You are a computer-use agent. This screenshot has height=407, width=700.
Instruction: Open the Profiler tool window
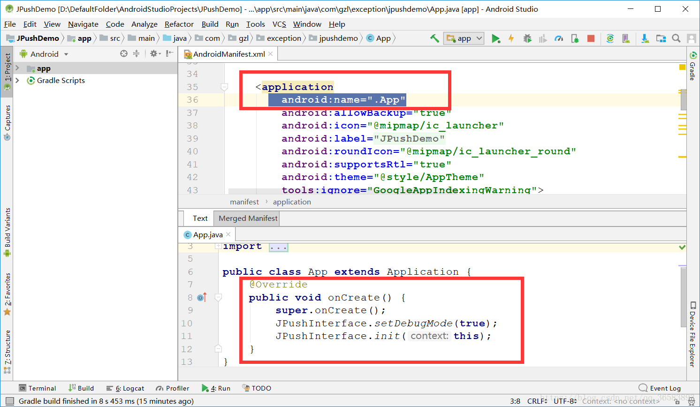[x=172, y=388]
